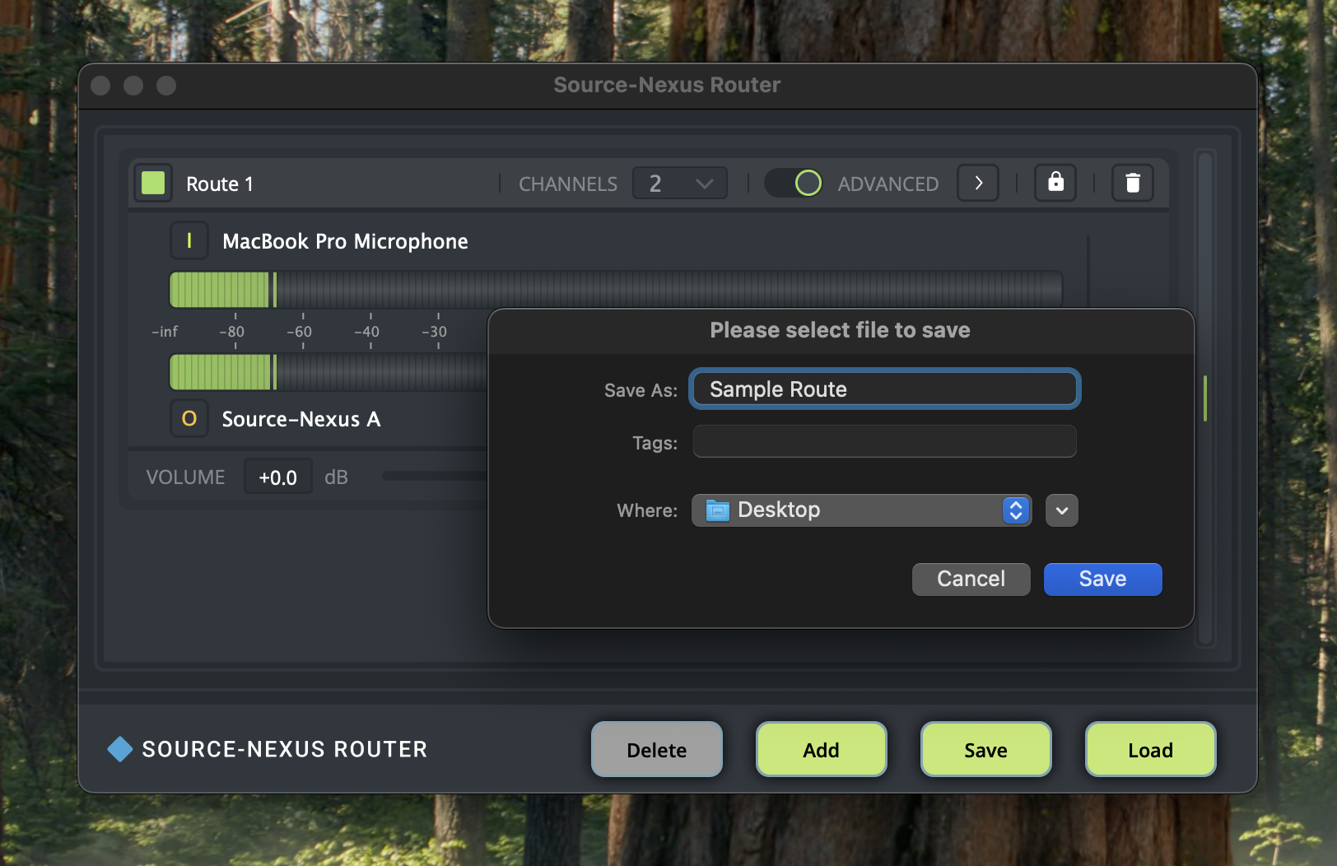Open the Channels count dropdown
Screen dimensions: 1337x866
pos(680,183)
